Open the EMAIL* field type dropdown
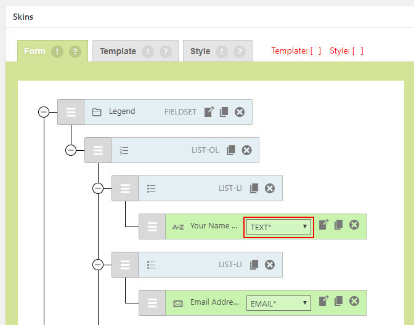Viewport: 414px width, 325px height. point(279,303)
